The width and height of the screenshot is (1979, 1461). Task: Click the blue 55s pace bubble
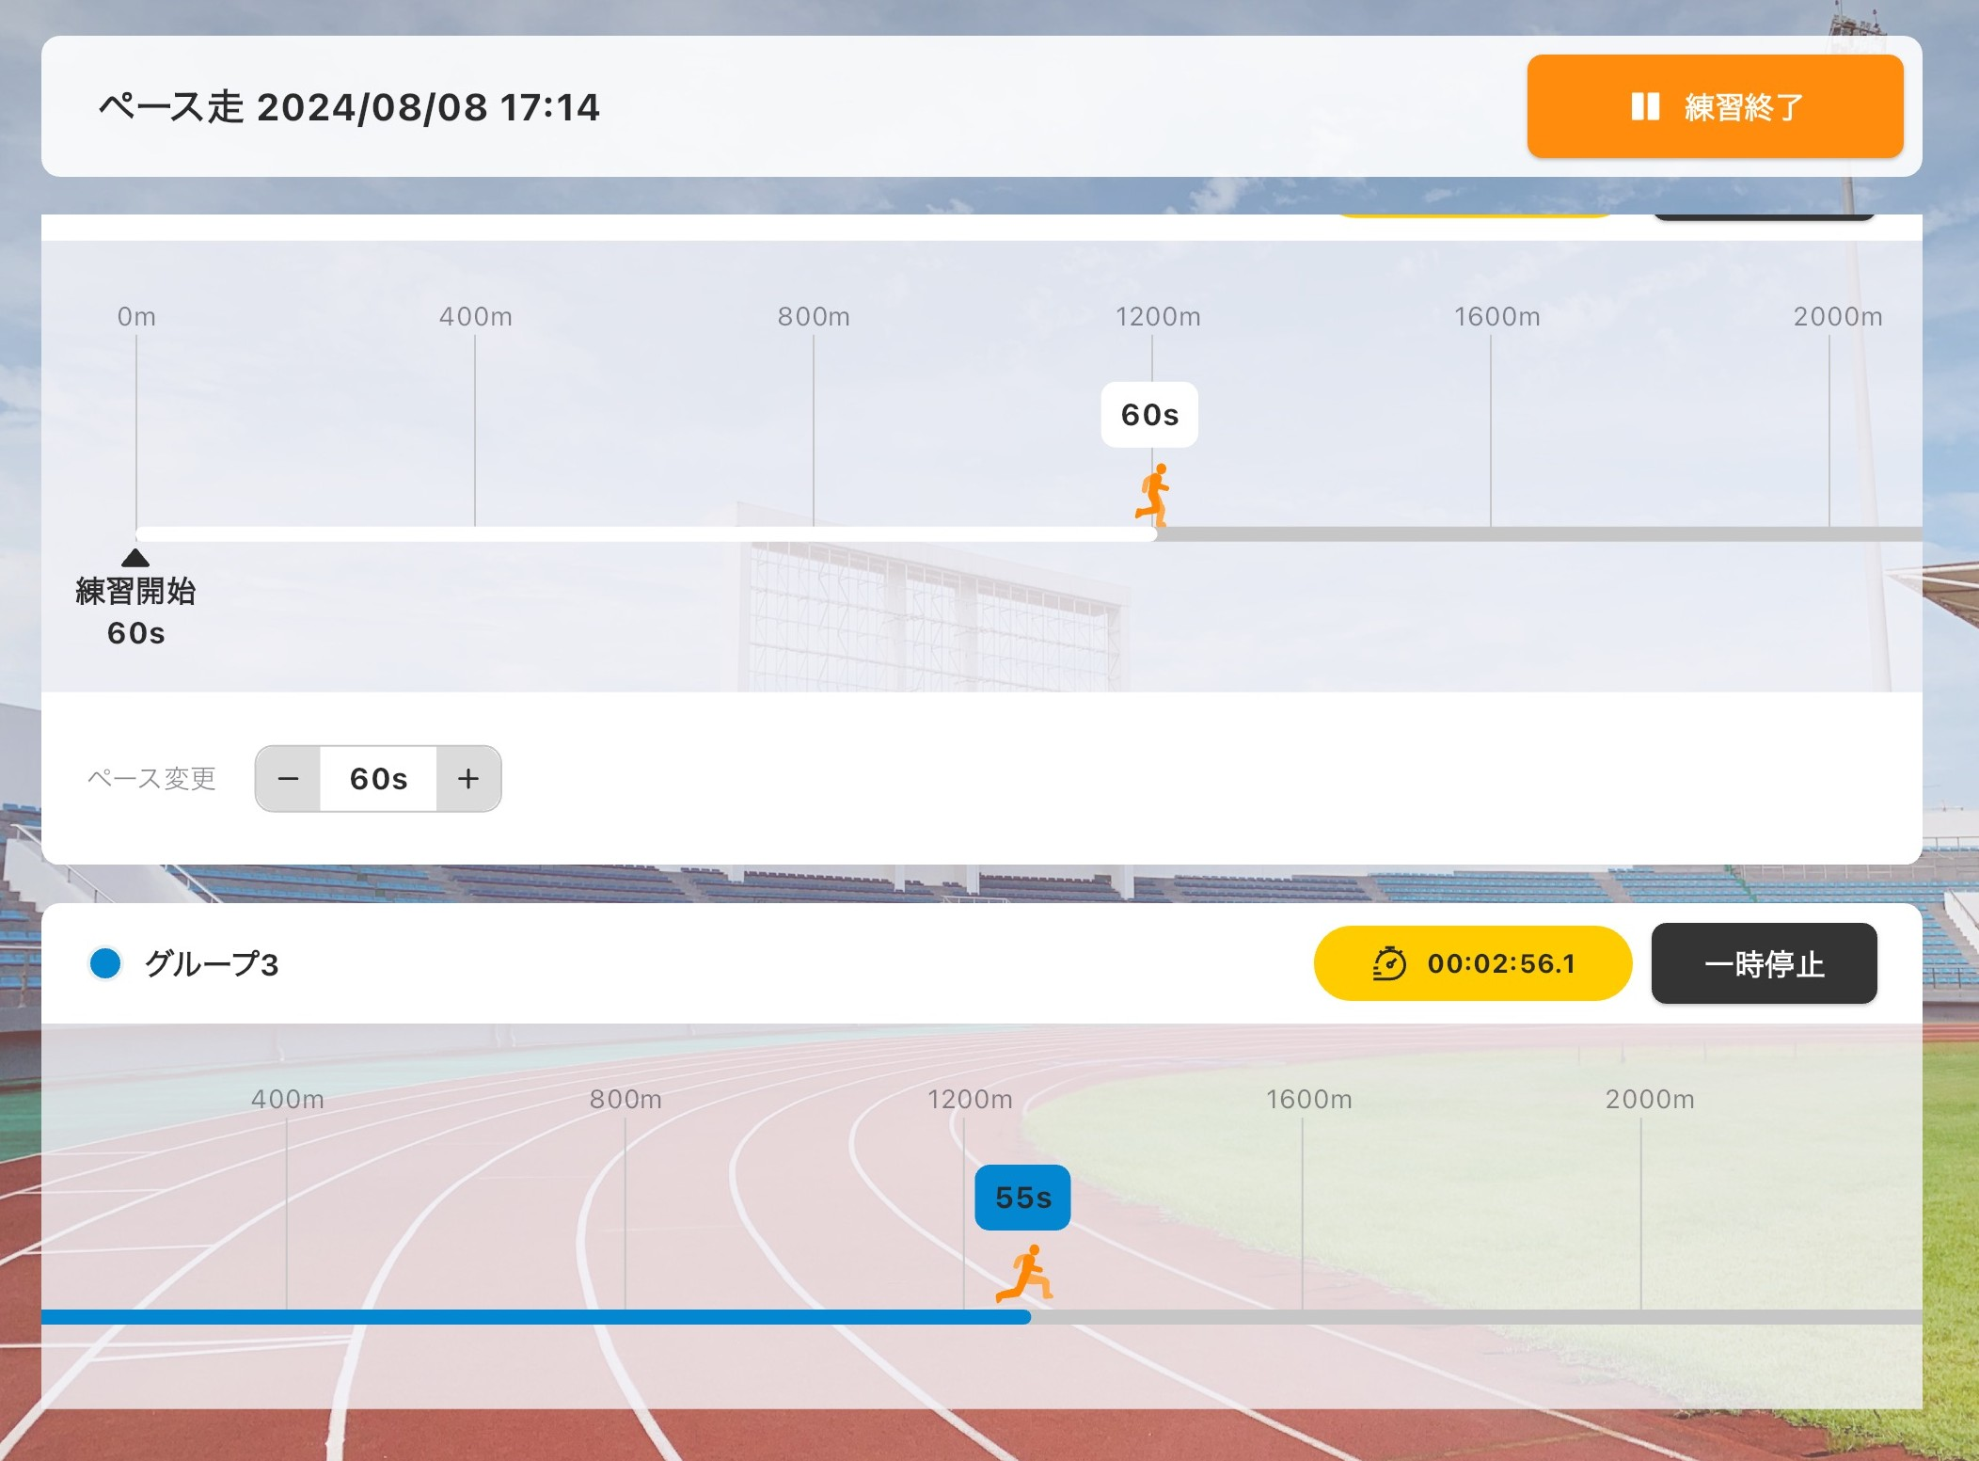point(1022,1198)
